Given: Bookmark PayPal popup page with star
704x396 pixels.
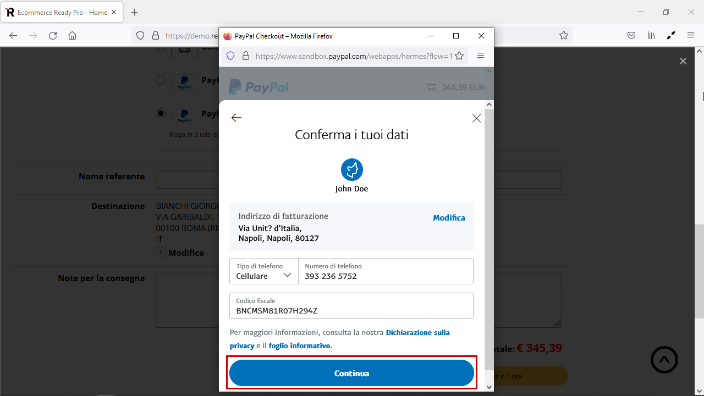Looking at the screenshot, I should [459, 56].
